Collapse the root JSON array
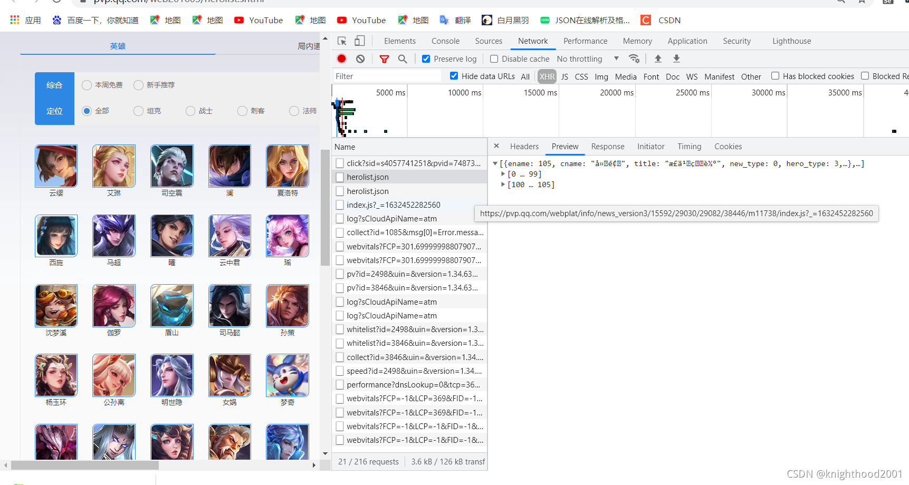909x485 pixels. coord(495,163)
